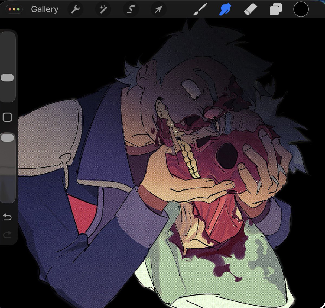The image size is (325, 308).
Task: Open the Gallery view
Action: 45,9
